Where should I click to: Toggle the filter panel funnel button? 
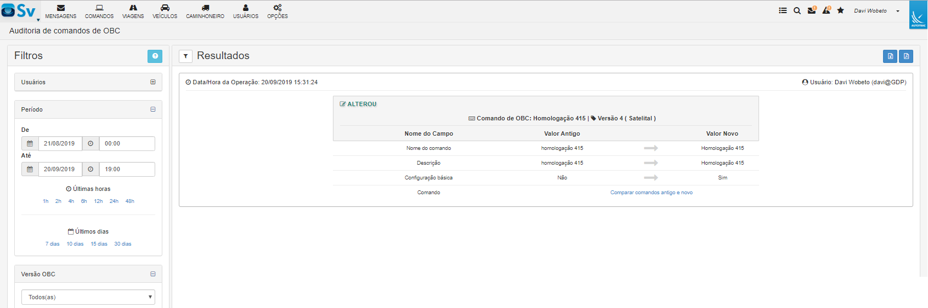click(x=185, y=56)
